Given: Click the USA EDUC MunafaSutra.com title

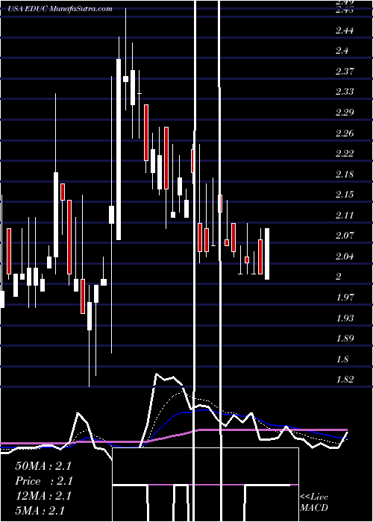Looking at the screenshot, I should click(60, 9).
